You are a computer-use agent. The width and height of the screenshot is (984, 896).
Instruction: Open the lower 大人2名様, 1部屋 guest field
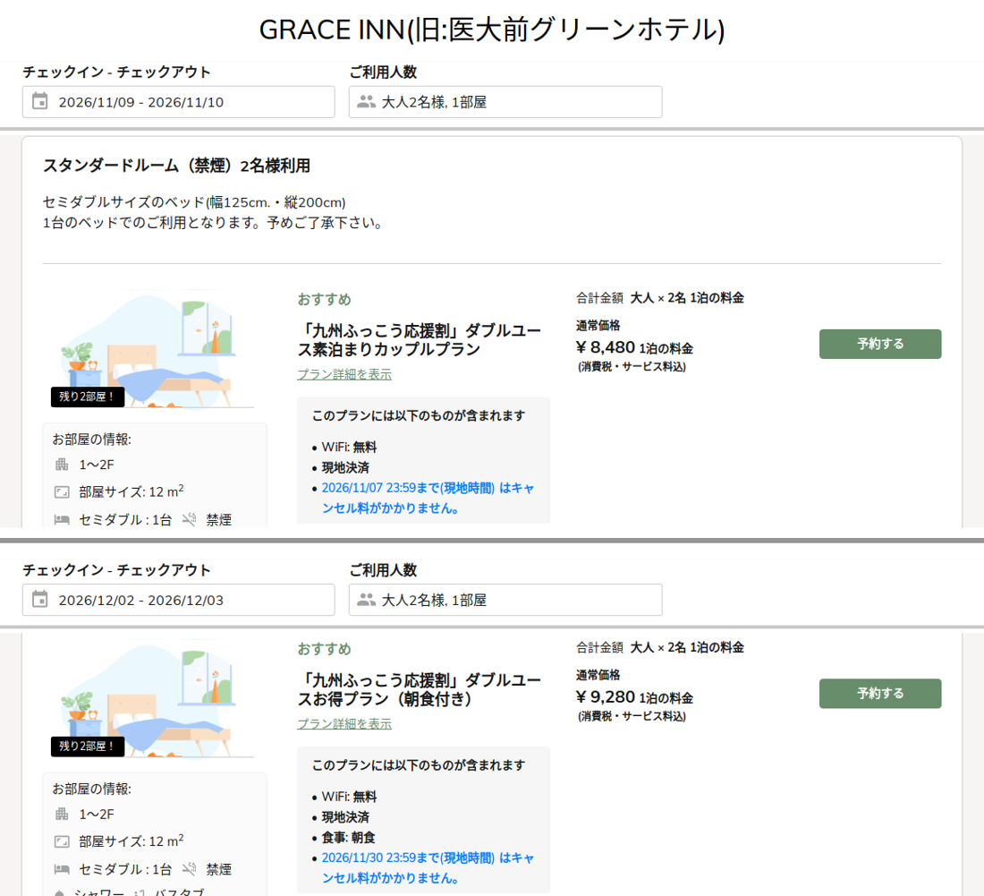505,600
